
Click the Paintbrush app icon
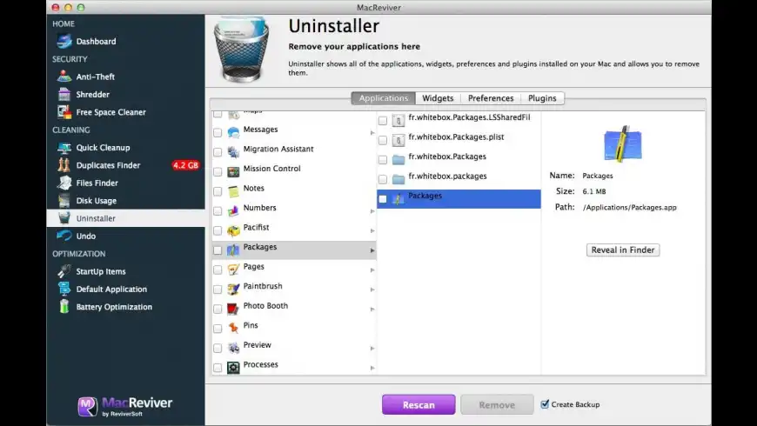click(x=233, y=290)
